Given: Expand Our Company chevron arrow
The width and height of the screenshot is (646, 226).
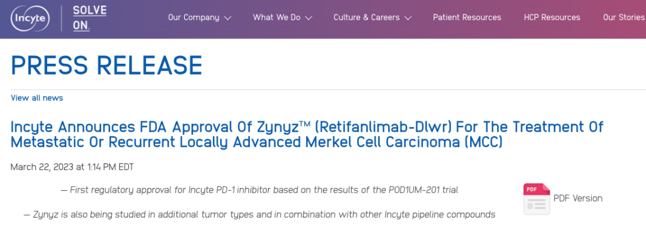Looking at the screenshot, I should (x=227, y=18).
